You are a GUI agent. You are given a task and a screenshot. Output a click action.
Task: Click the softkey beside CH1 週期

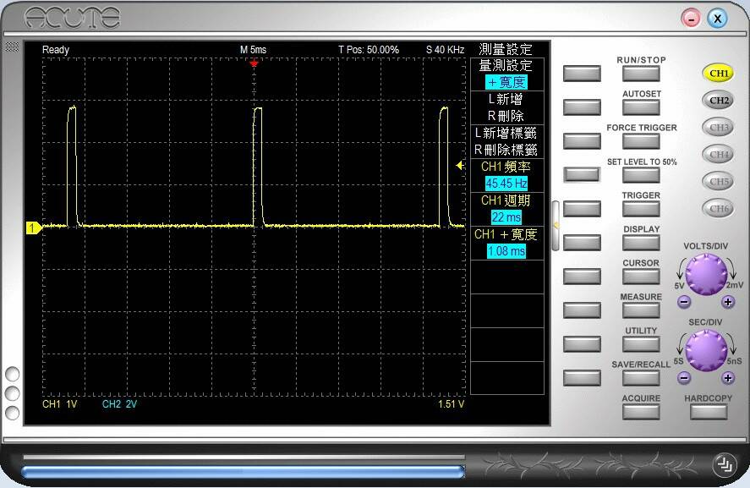[x=582, y=209]
